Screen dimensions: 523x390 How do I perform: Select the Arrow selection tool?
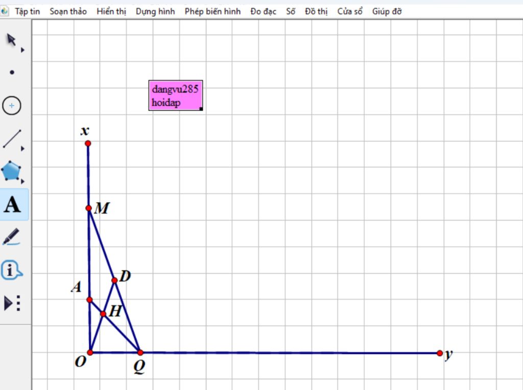[x=11, y=40]
